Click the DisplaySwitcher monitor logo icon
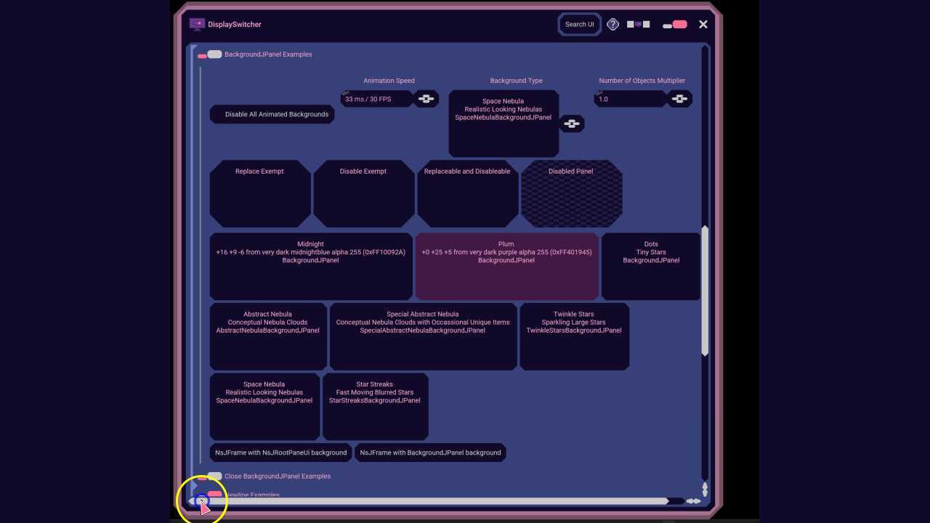 pyautogui.click(x=197, y=24)
